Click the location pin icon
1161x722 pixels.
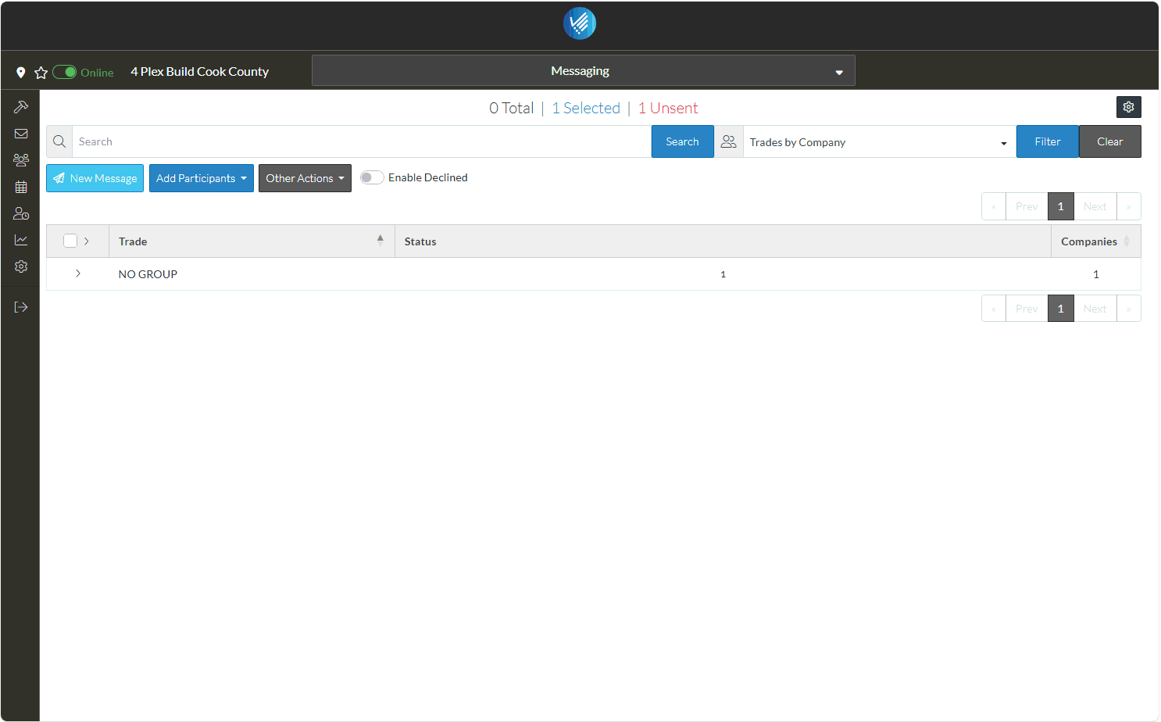pyautogui.click(x=21, y=73)
